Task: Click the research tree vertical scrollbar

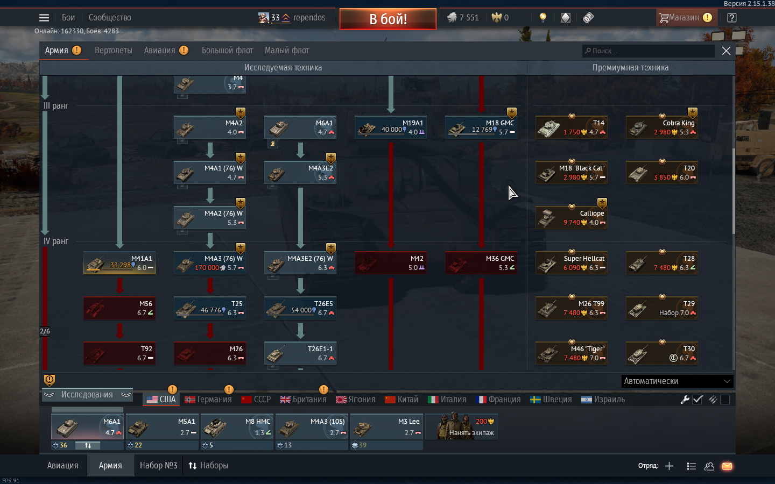Action: [x=734, y=191]
